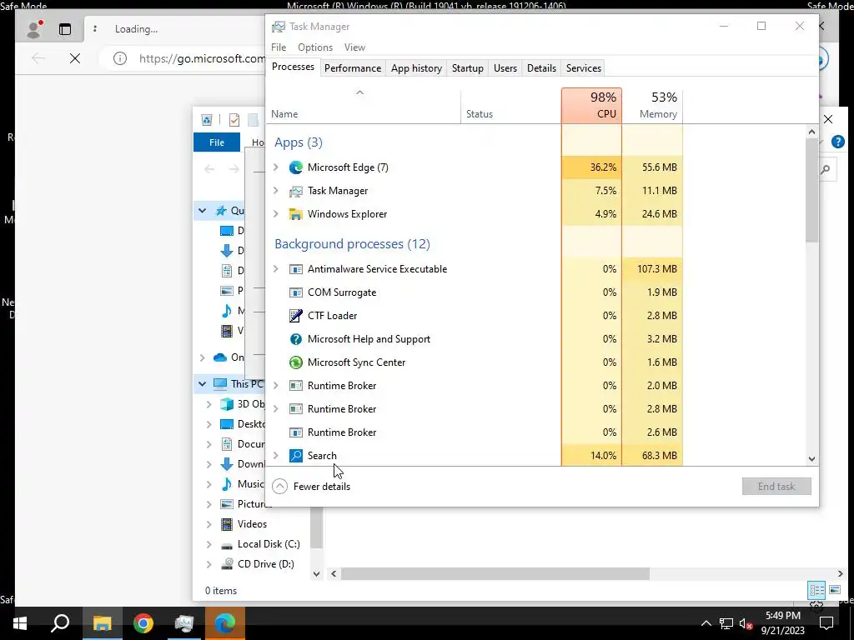
Task: Click the Search process magnifier icon
Action: tap(296, 456)
